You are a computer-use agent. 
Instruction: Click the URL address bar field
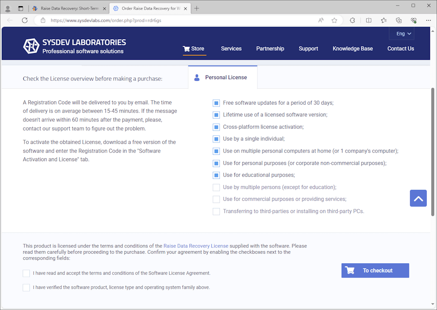176,20
